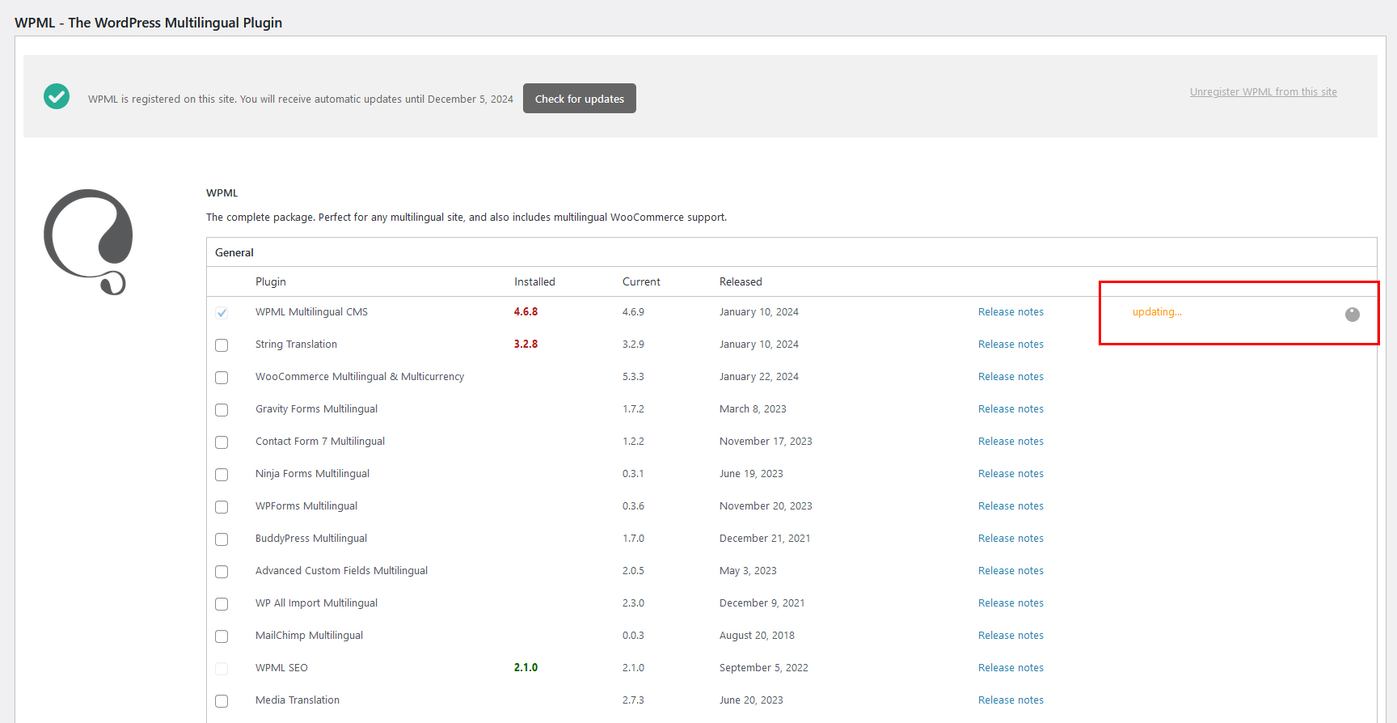The width and height of the screenshot is (1397, 723).
Task: Click current version 0.3.6 for WPForms
Action: coord(633,506)
